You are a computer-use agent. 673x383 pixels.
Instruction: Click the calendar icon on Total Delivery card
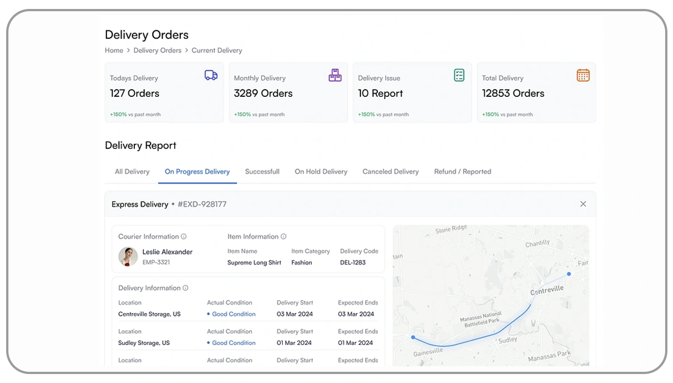[583, 74]
